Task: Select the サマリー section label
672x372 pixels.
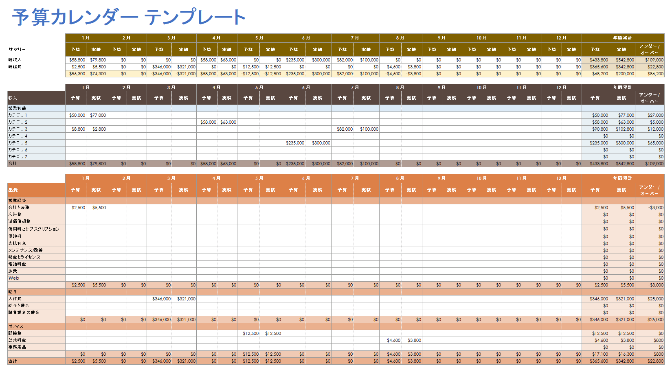Action: coord(17,50)
